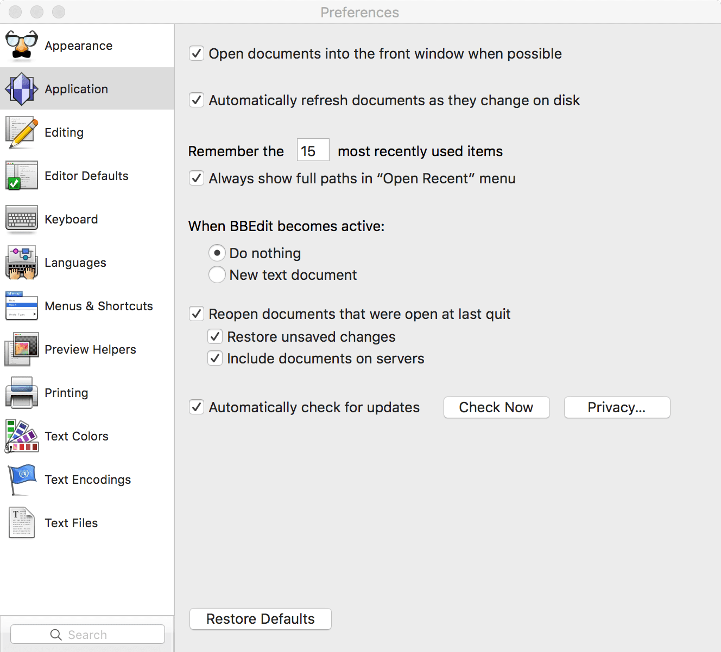Viewport: 721px width, 652px height.
Task: Select the Text Files label
Action: coord(71,523)
